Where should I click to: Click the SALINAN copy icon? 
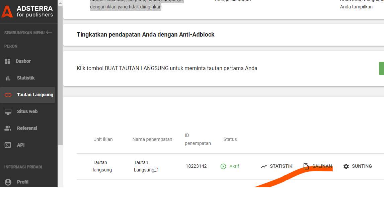pyautogui.click(x=306, y=166)
